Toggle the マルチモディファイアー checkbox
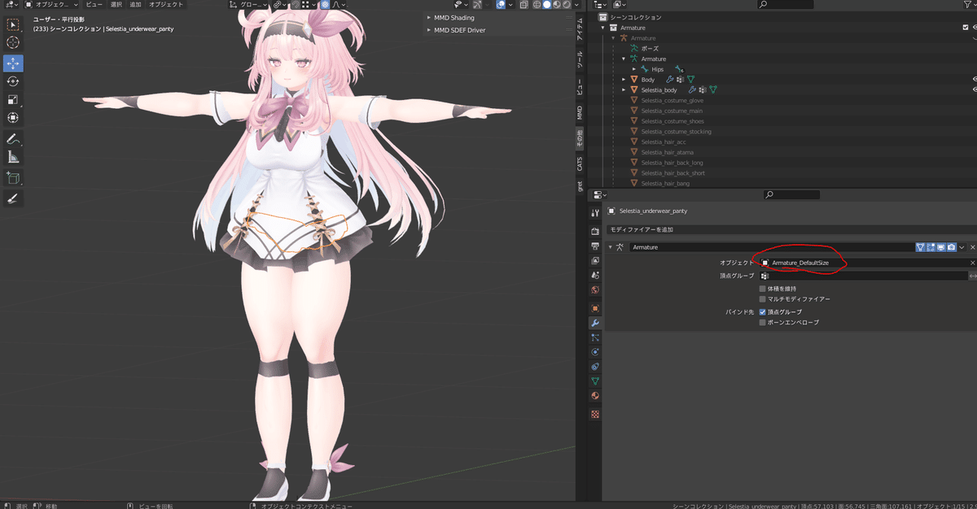The image size is (977, 509). 763,299
